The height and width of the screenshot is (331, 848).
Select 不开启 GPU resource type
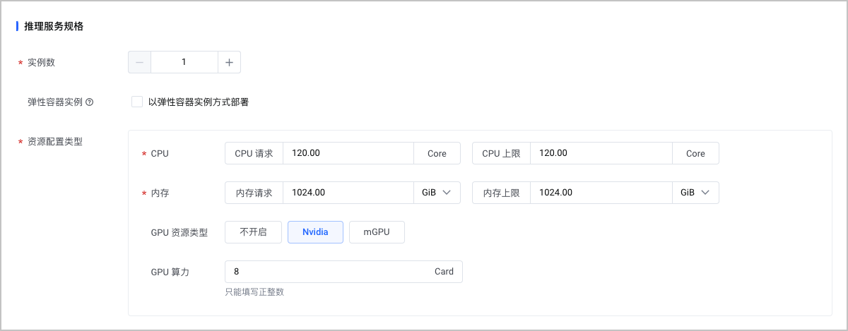253,232
